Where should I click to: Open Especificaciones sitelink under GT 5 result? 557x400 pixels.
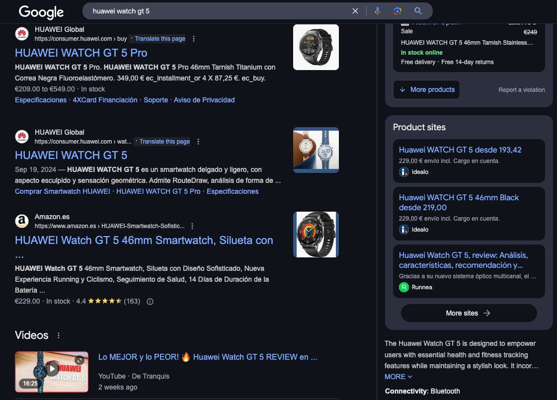coord(233,191)
